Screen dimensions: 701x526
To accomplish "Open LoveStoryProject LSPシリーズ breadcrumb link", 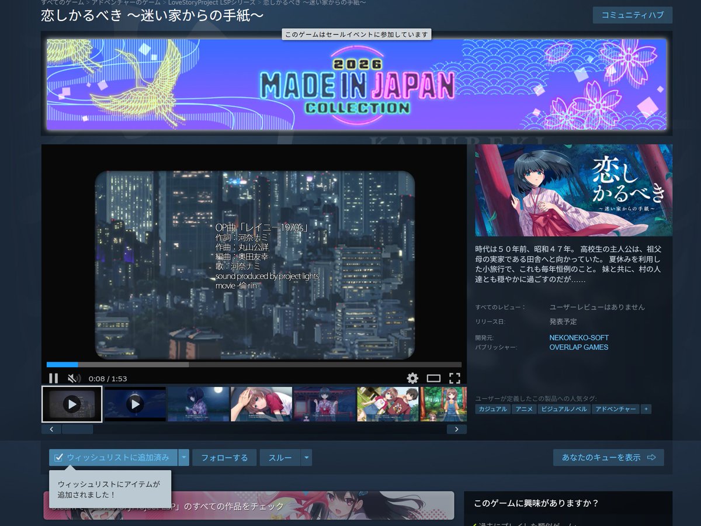I will coord(211,3).
